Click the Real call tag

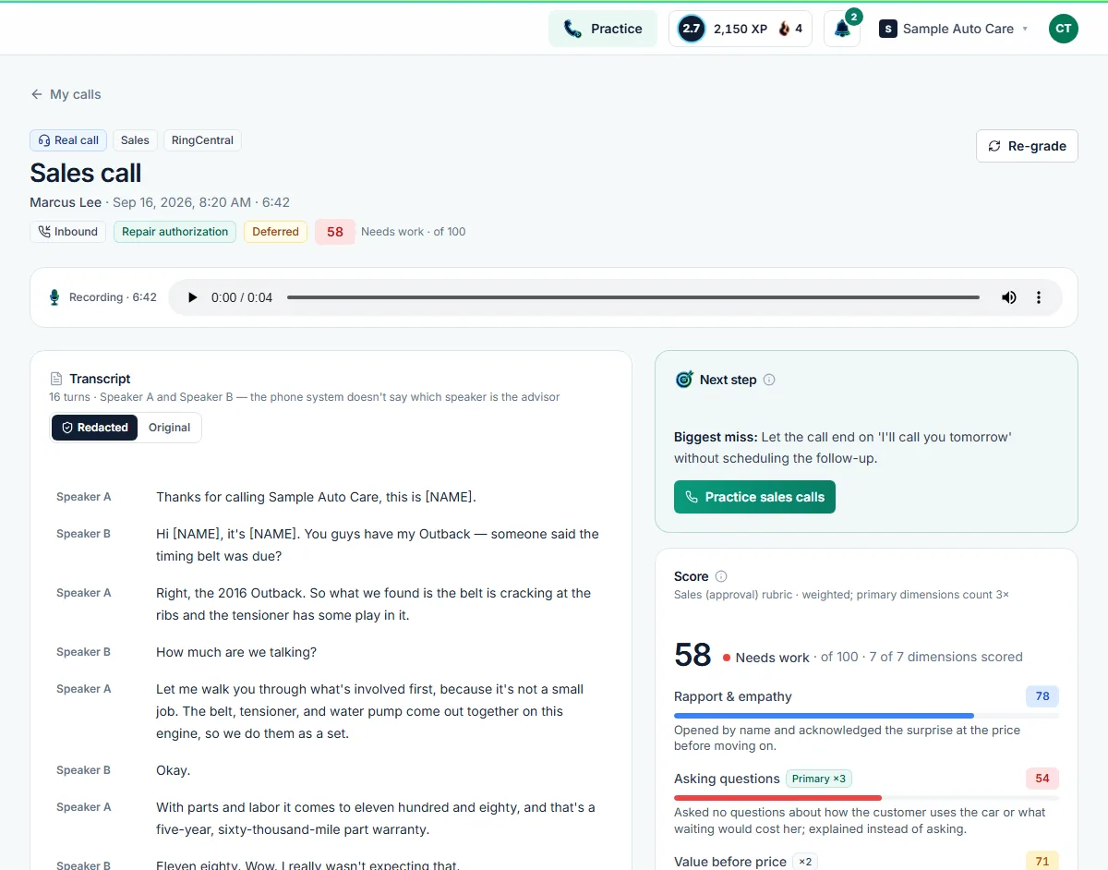click(68, 140)
